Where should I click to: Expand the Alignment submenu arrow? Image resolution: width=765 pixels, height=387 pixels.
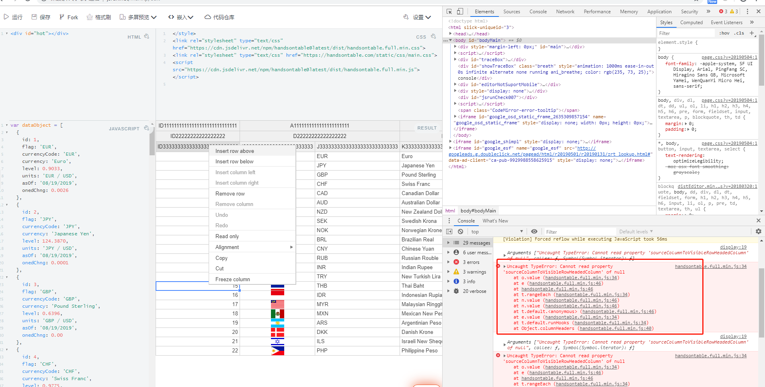pos(291,247)
